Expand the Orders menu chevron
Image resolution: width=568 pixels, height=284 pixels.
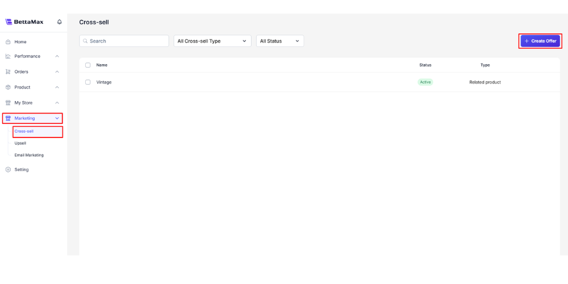(x=57, y=72)
